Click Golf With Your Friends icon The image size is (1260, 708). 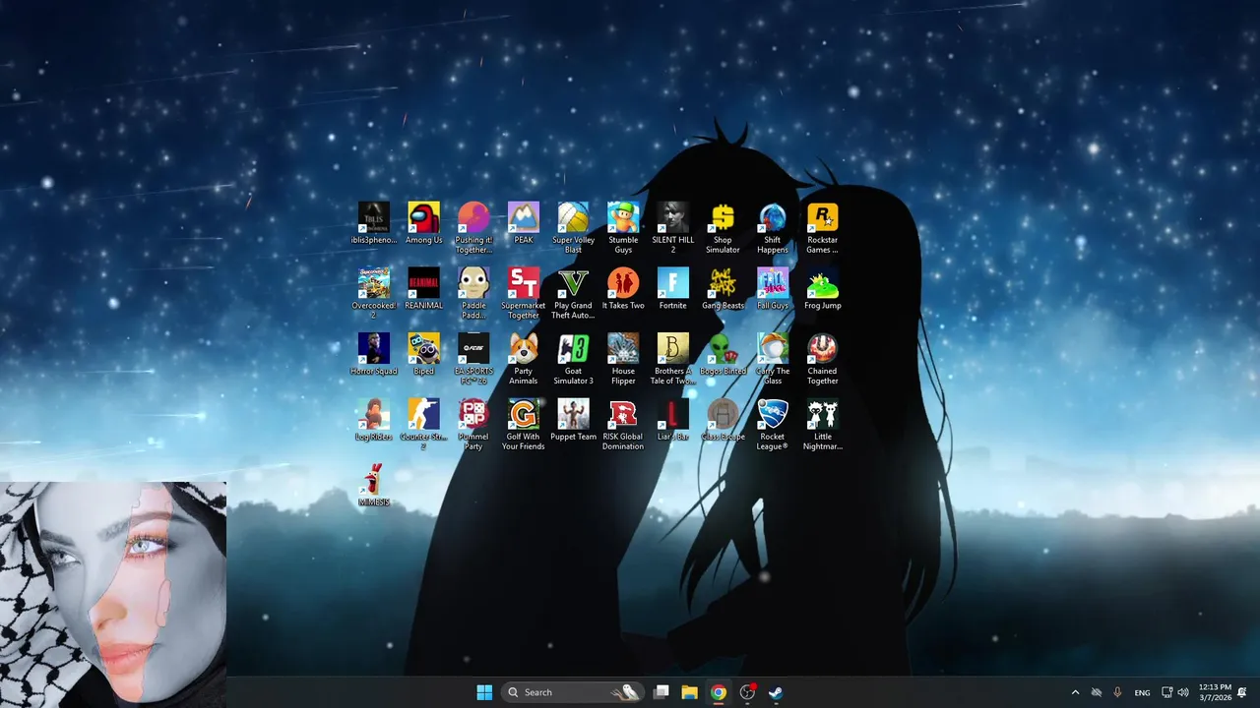(x=524, y=425)
